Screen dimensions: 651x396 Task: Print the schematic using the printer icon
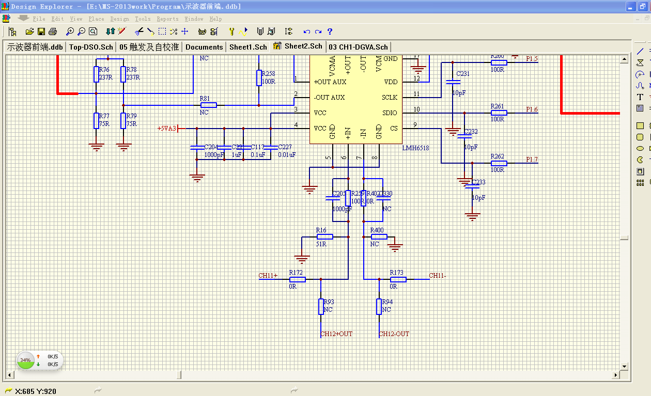53,31
